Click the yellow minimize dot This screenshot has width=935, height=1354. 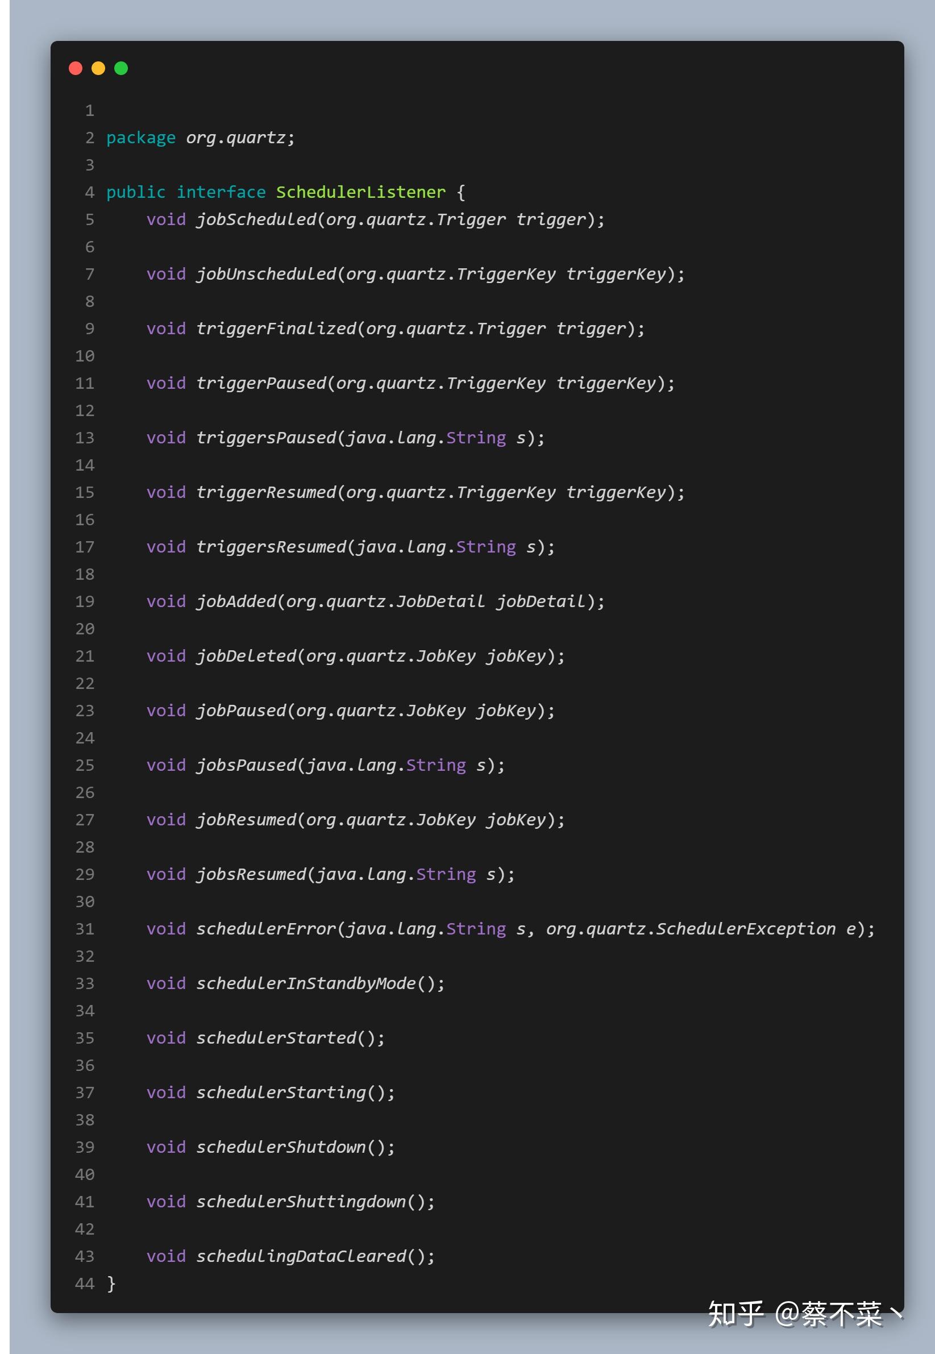pyautogui.click(x=98, y=69)
